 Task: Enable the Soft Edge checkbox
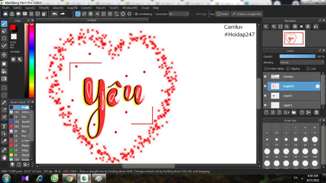193,14
